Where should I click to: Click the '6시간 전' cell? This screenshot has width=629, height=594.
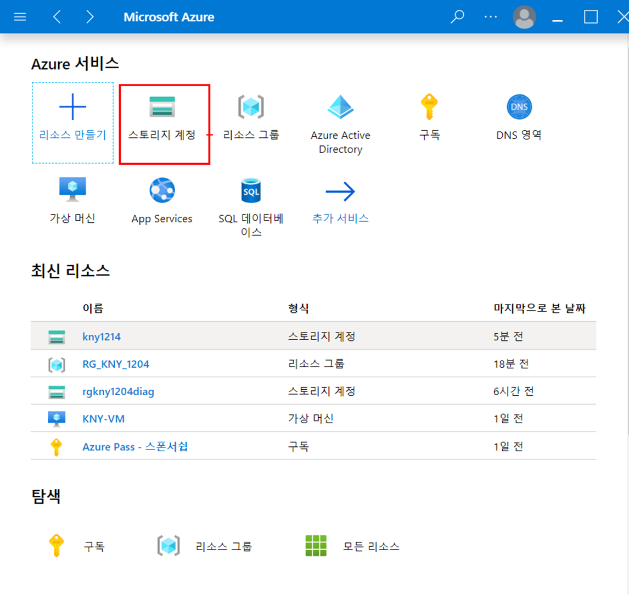(x=514, y=391)
